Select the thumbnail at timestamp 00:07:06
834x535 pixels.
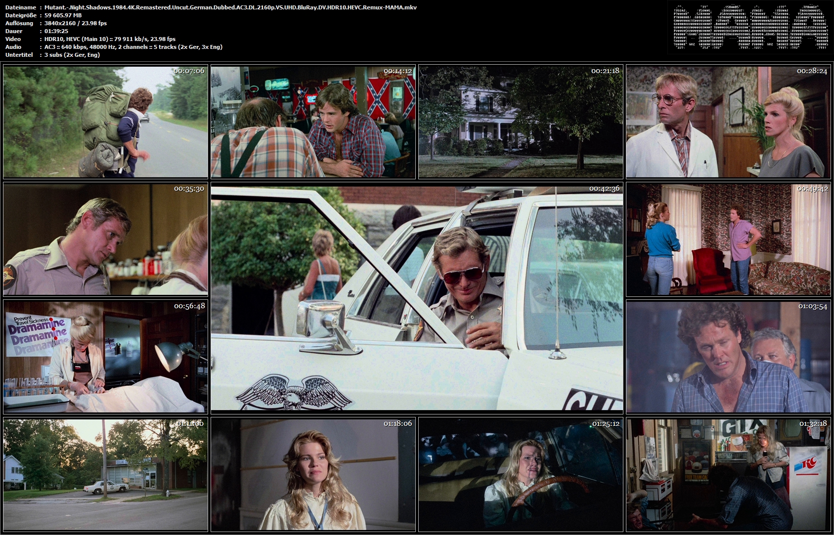pos(105,122)
